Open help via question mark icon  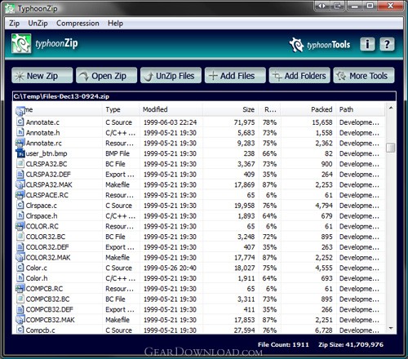pos(387,44)
